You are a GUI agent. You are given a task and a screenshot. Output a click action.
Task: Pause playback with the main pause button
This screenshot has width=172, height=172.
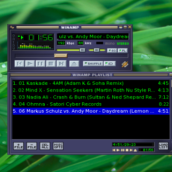(40, 64)
